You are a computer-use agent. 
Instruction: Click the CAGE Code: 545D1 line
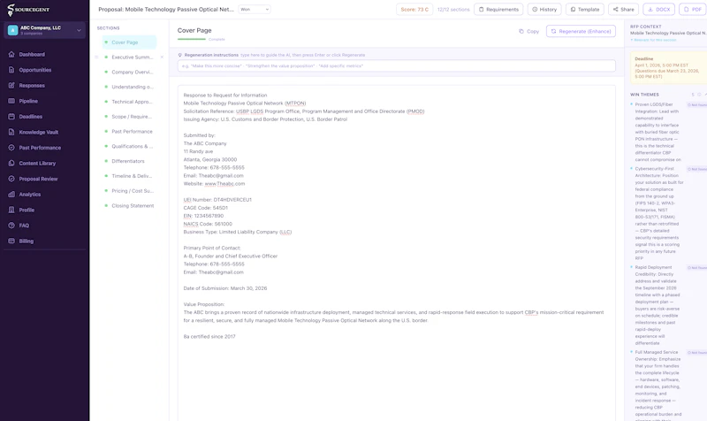pos(206,208)
